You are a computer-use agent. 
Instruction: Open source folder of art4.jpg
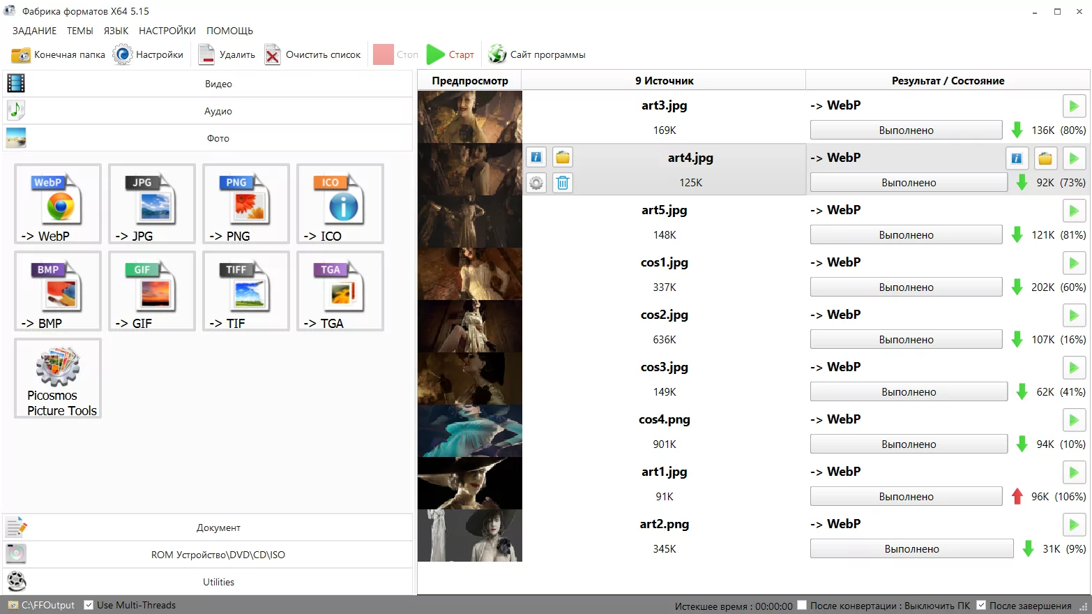point(563,157)
